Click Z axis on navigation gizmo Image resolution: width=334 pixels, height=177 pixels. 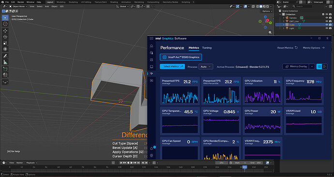265,16
